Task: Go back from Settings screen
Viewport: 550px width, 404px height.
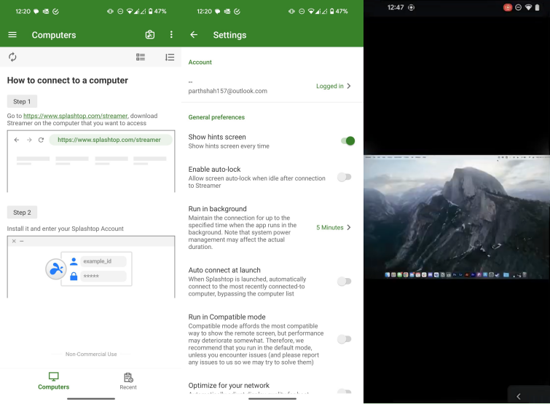Action: click(194, 35)
